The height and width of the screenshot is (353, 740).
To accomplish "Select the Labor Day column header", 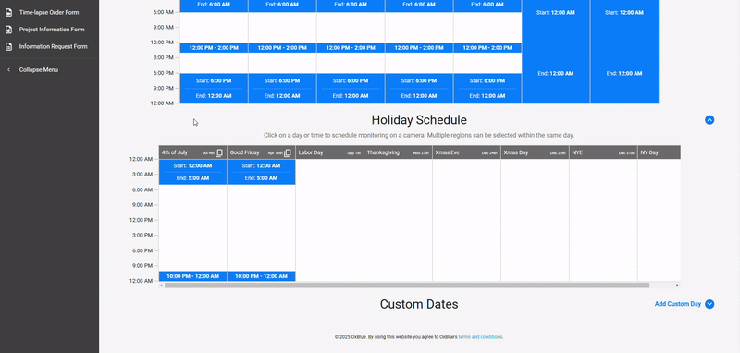I will (329, 152).
